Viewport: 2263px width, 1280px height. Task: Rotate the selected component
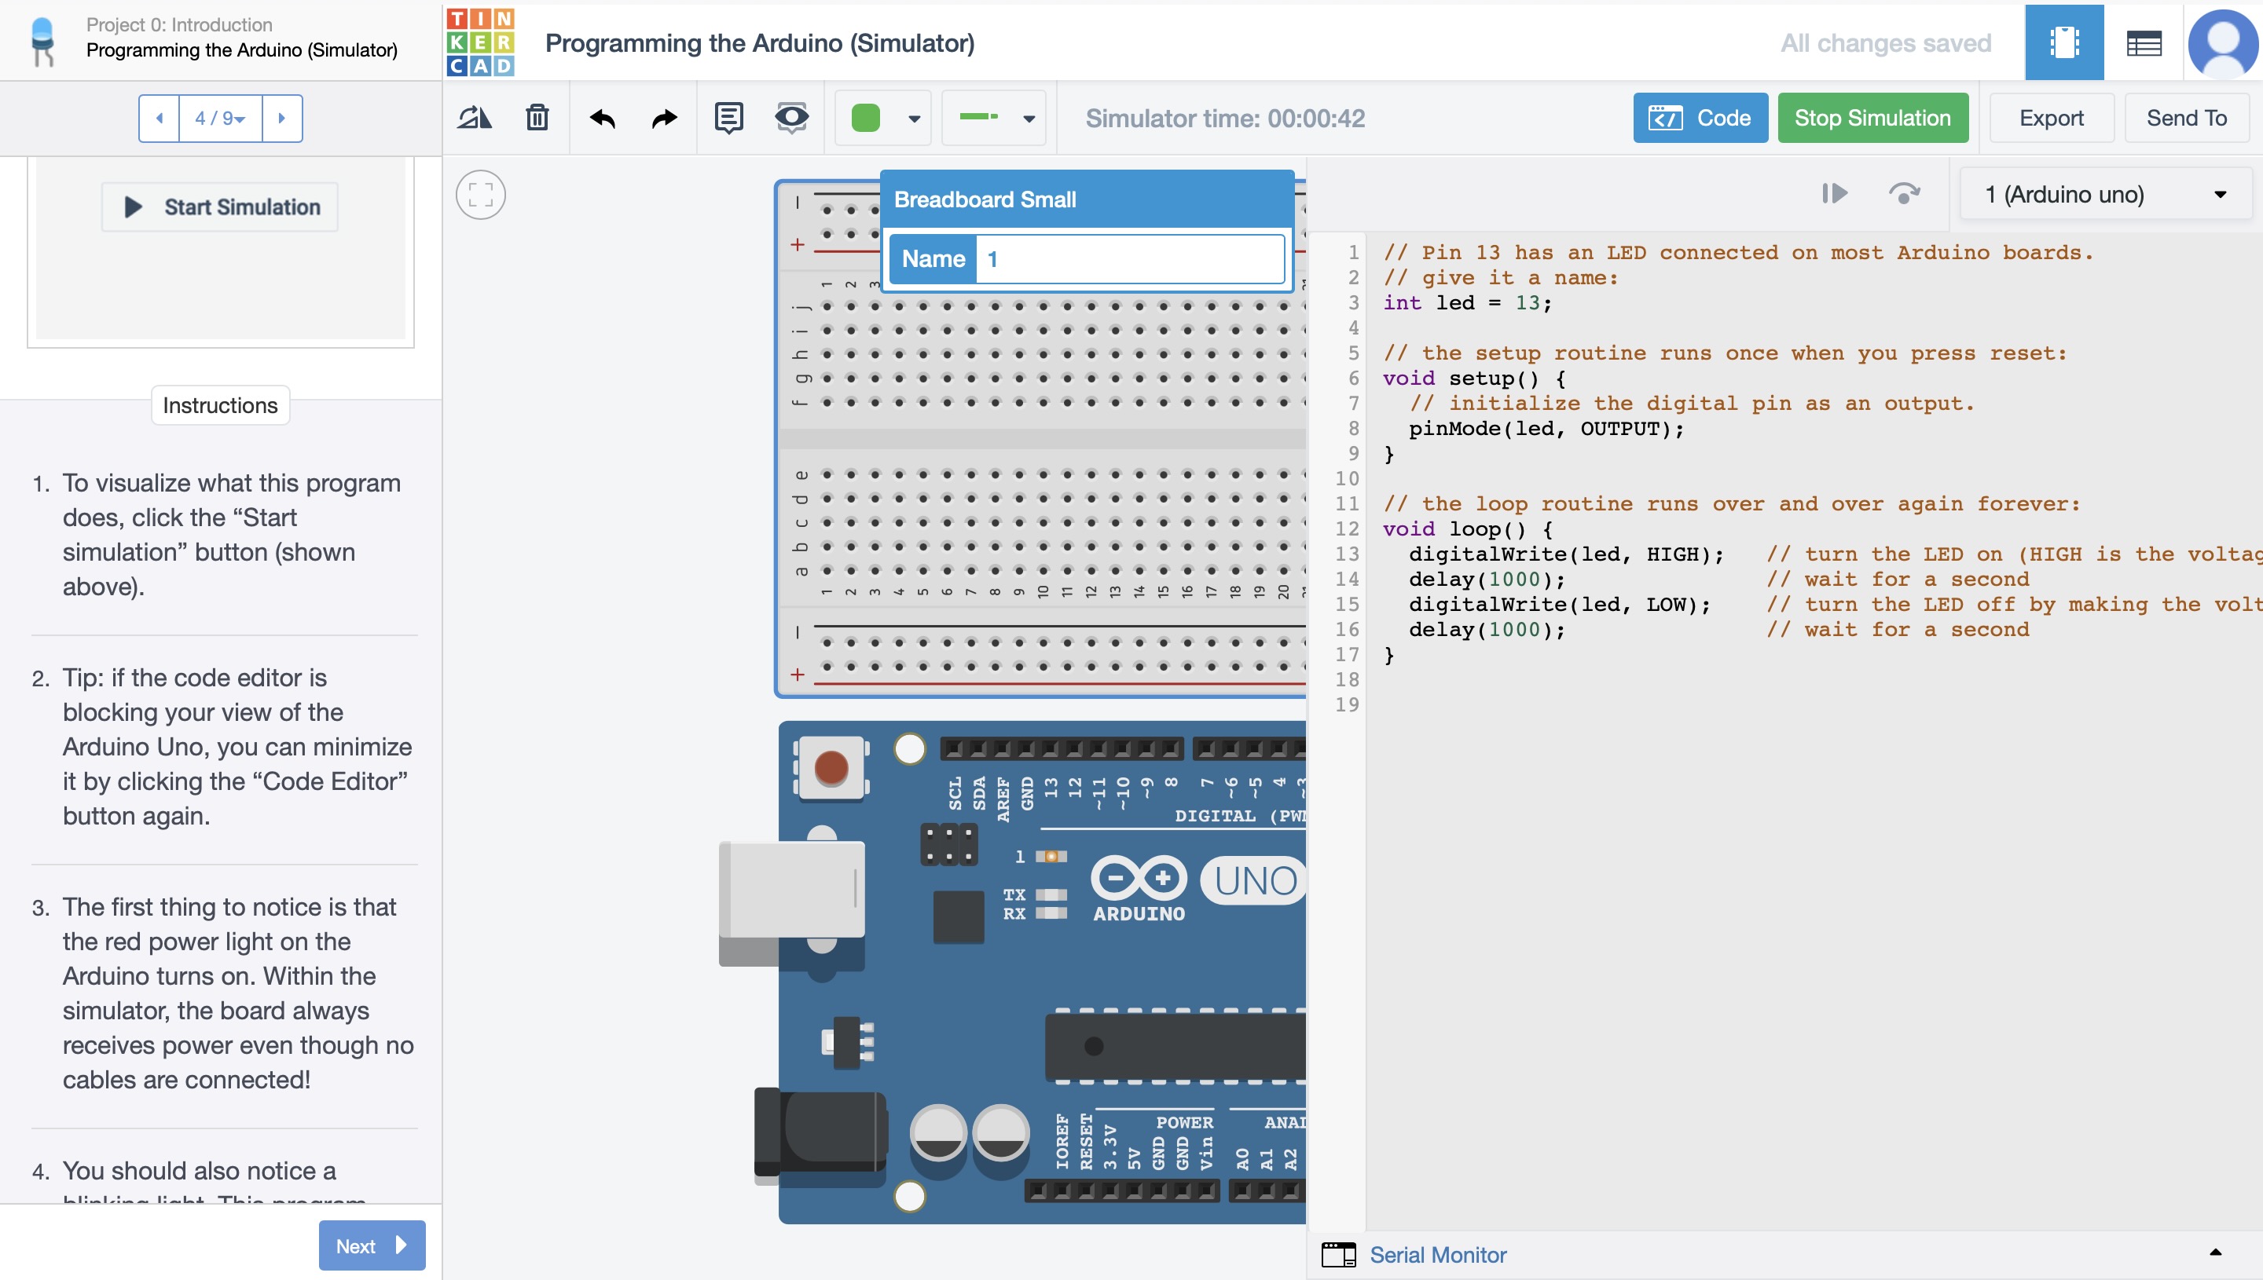[x=475, y=118]
